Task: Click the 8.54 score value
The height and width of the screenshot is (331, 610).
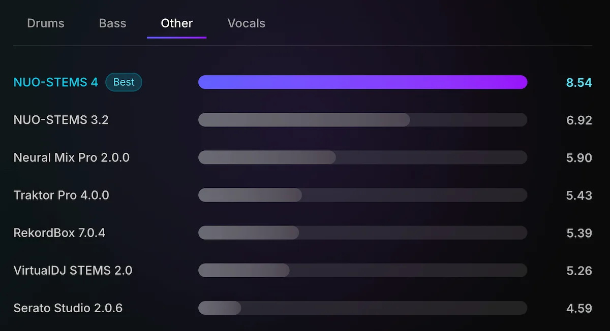Action: (x=579, y=82)
